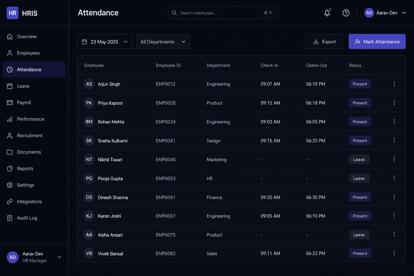
Task: Click the NT avatar for Nikhil Tiwari
Action: point(89,159)
